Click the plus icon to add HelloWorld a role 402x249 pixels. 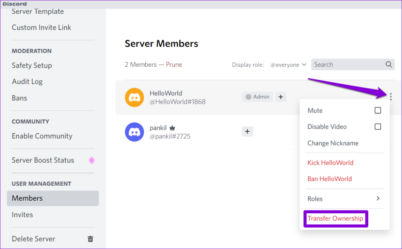click(x=280, y=97)
